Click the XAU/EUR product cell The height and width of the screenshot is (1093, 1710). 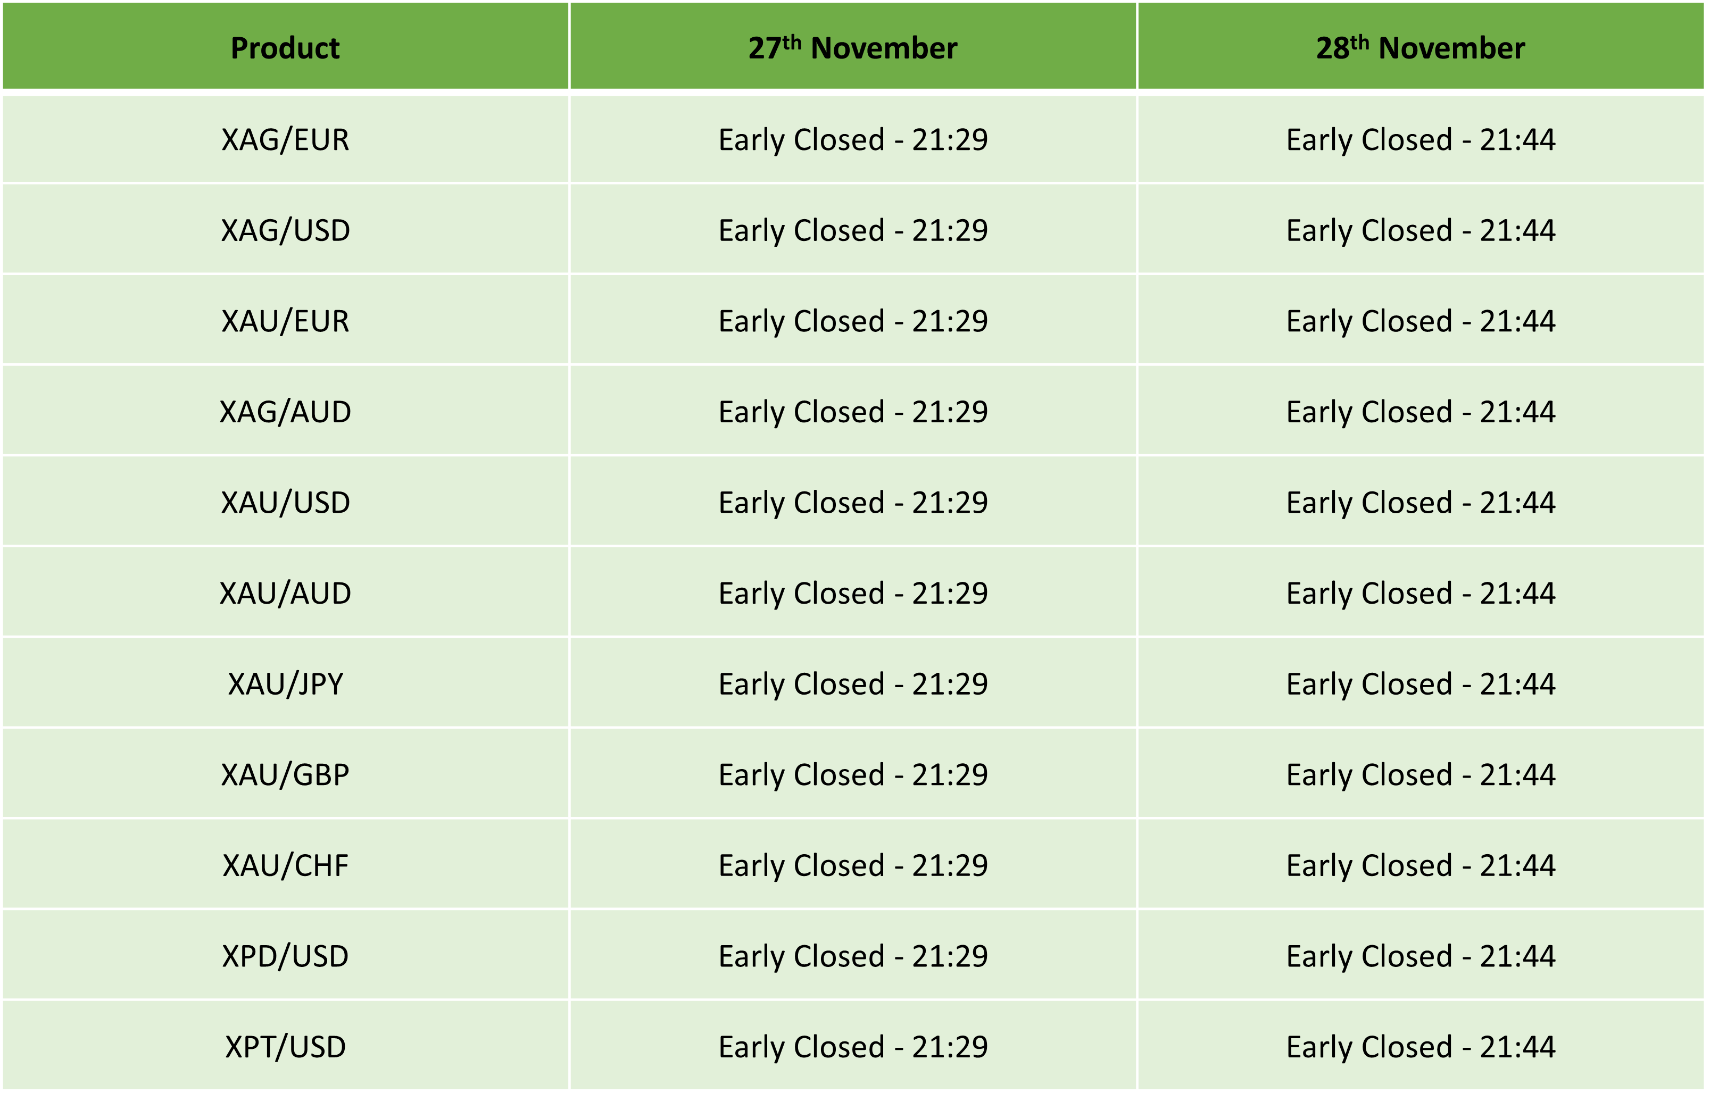285,321
